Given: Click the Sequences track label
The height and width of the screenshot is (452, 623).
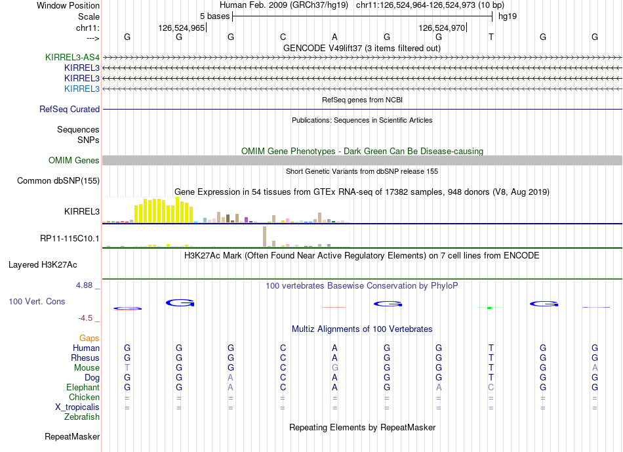Looking at the screenshot, I should (78, 130).
